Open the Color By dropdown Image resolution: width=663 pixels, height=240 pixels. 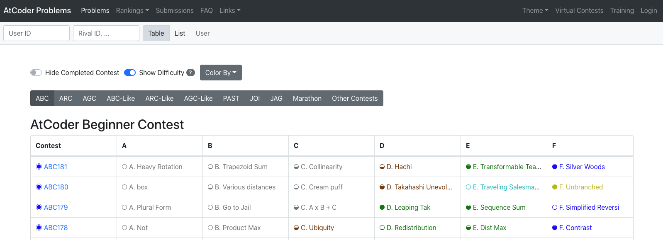coord(221,73)
